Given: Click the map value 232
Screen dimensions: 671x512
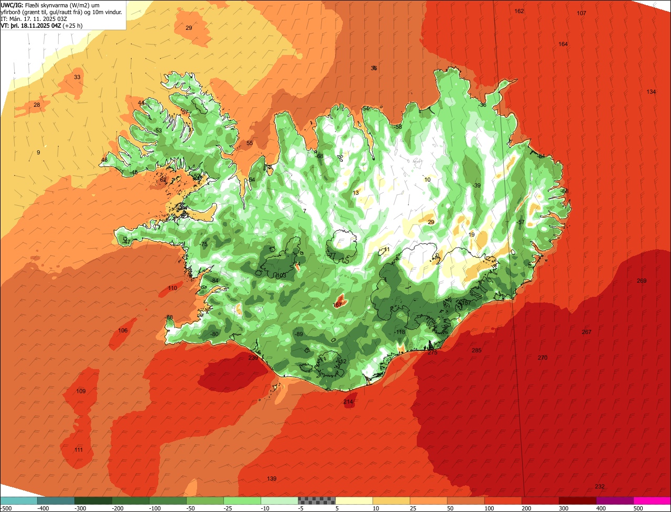Looking at the screenshot, I should (x=600, y=486).
